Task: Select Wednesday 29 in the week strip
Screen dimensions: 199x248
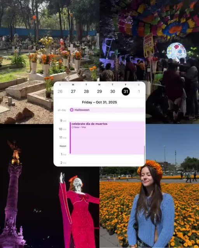Action: pos(99,91)
